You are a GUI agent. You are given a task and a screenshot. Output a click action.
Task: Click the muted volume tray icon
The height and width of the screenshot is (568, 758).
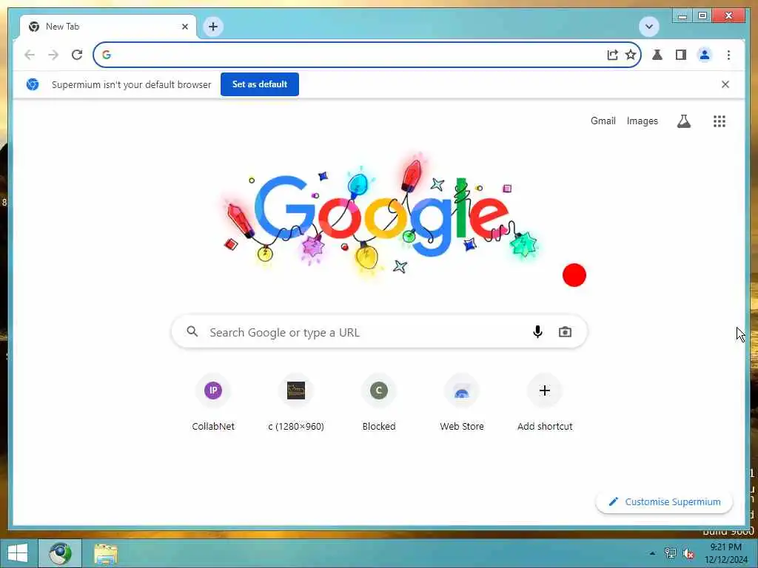pos(688,554)
